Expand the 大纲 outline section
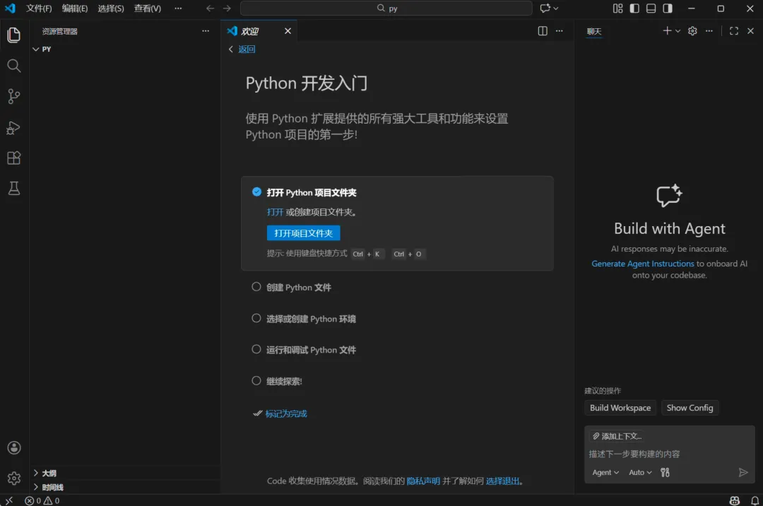Image resolution: width=763 pixels, height=506 pixels. coord(124,473)
